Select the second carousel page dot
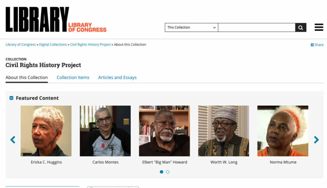 click(x=168, y=172)
